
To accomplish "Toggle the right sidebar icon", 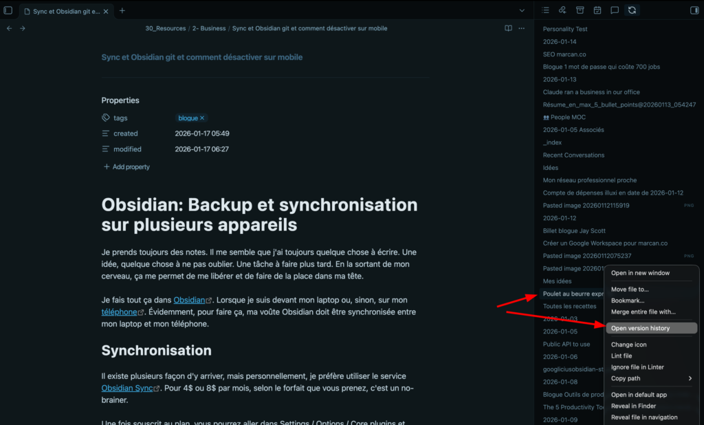I will (694, 10).
